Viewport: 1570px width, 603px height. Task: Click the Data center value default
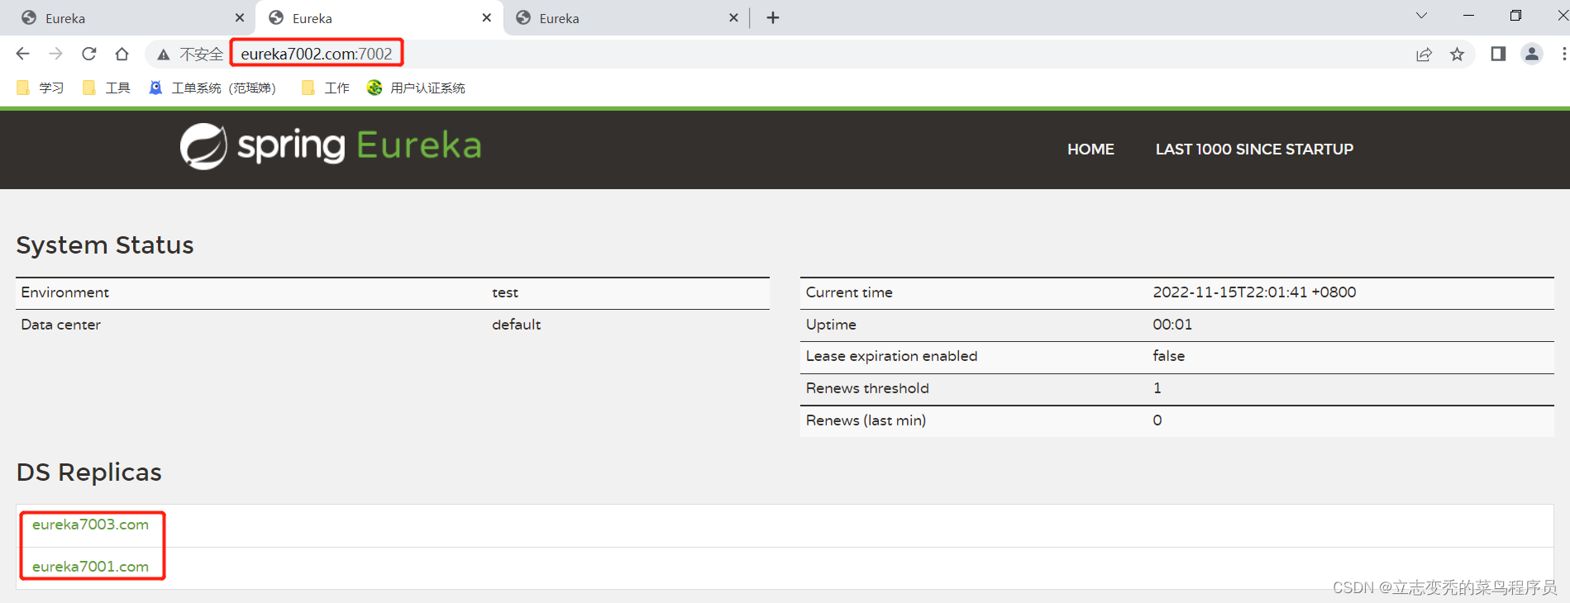[517, 325]
